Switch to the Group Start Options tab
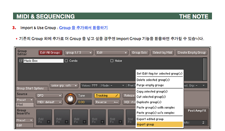Image resolution: width=225 pixels, height=131 pixels. pyautogui.click(x=30, y=88)
